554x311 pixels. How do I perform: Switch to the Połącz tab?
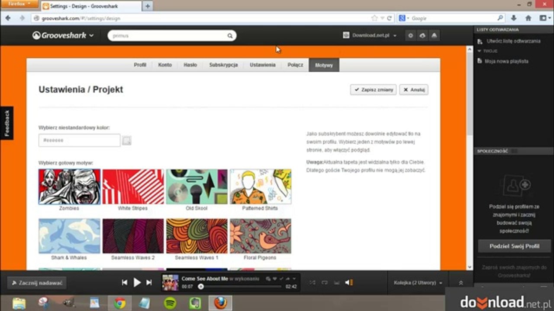[295, 65]
